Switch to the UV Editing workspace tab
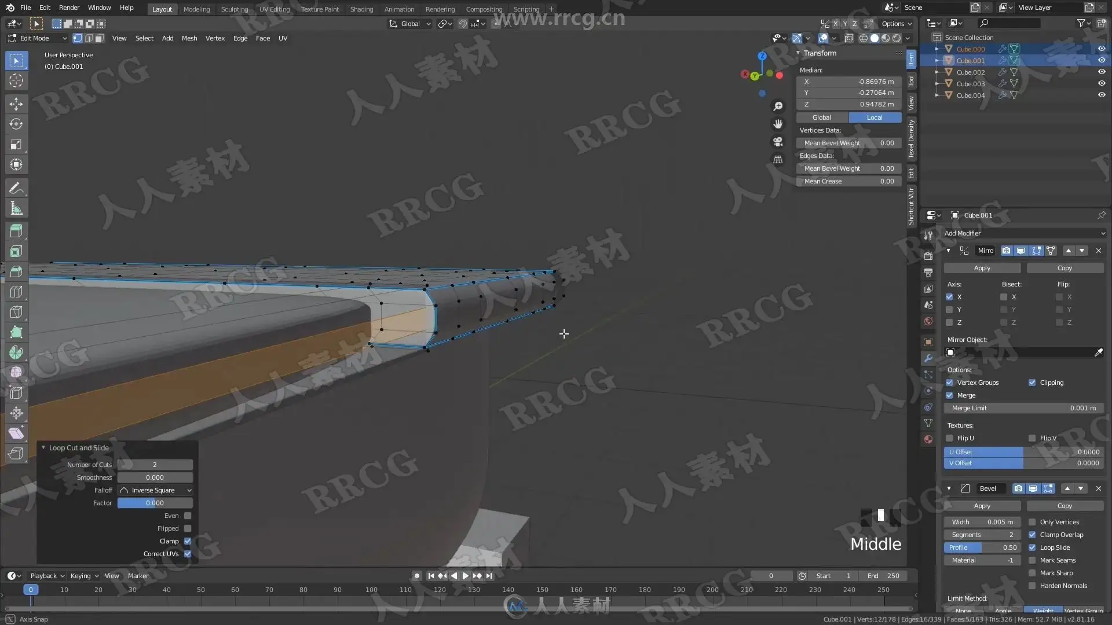 [274, 9]
